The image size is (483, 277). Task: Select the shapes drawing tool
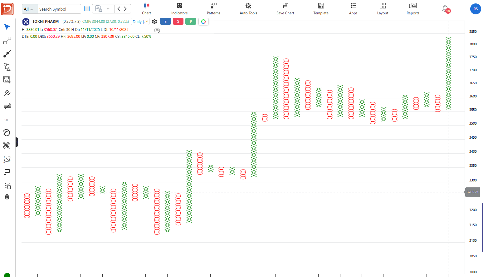pos(7,67)
